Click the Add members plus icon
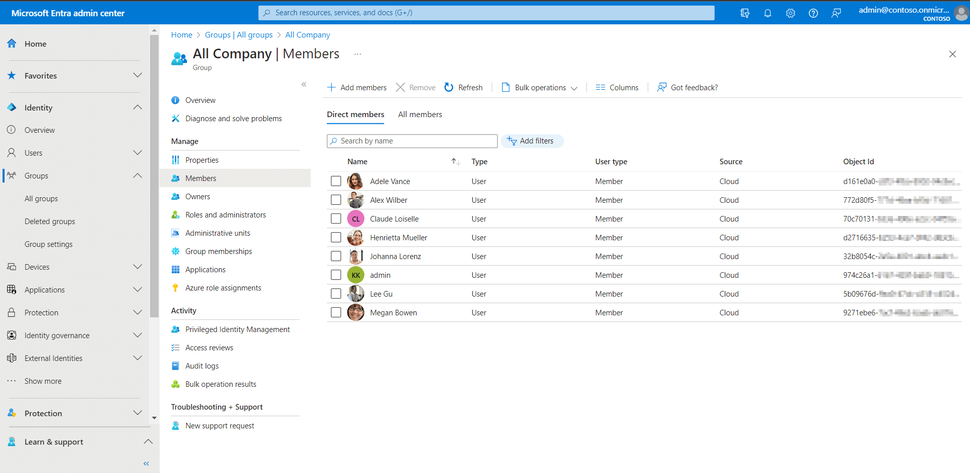This screenshot has width=970, height=473. 331,87
